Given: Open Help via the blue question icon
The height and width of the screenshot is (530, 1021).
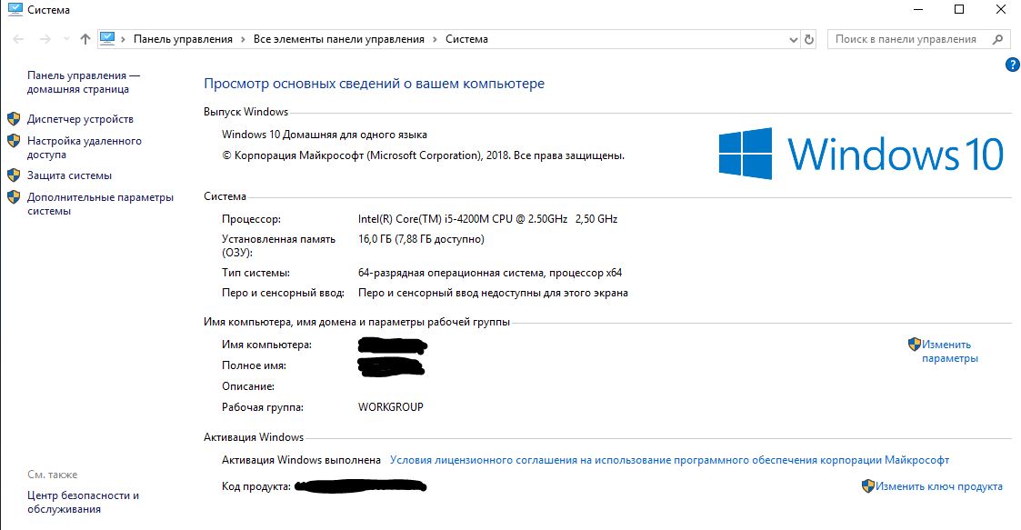Looking at the screenshot, I should [1013, 65].
